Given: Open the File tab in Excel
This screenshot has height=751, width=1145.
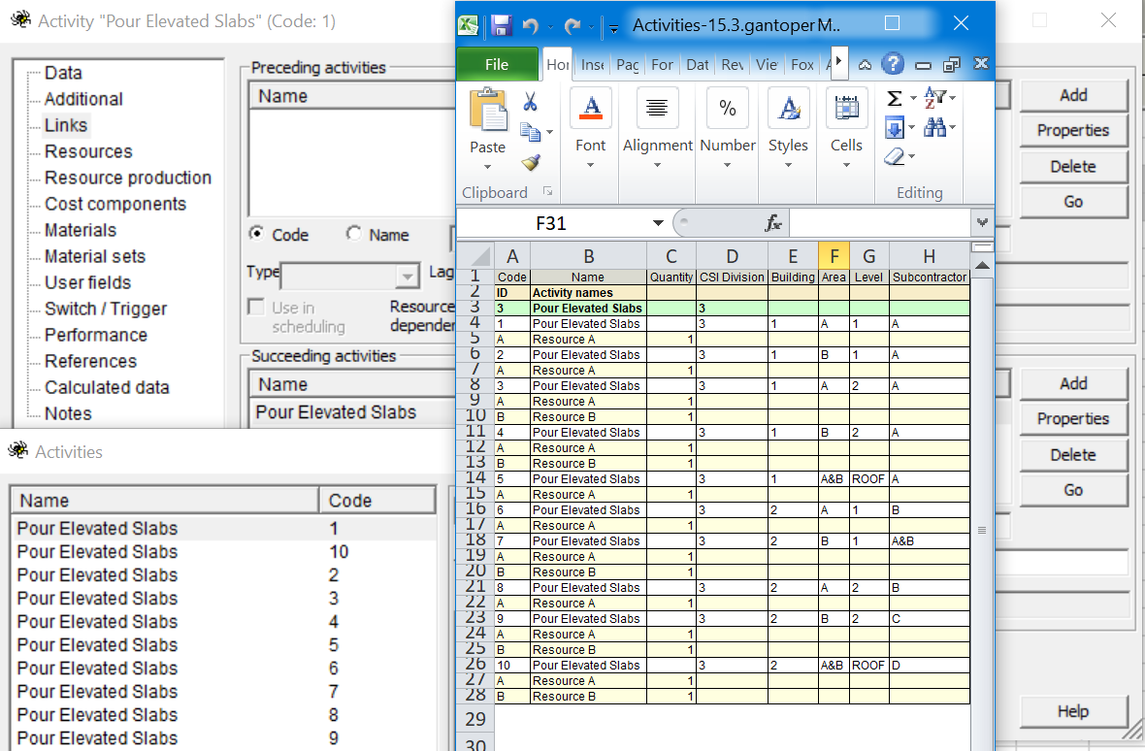Looking at the screenshot, I should [x=497, y=64].
